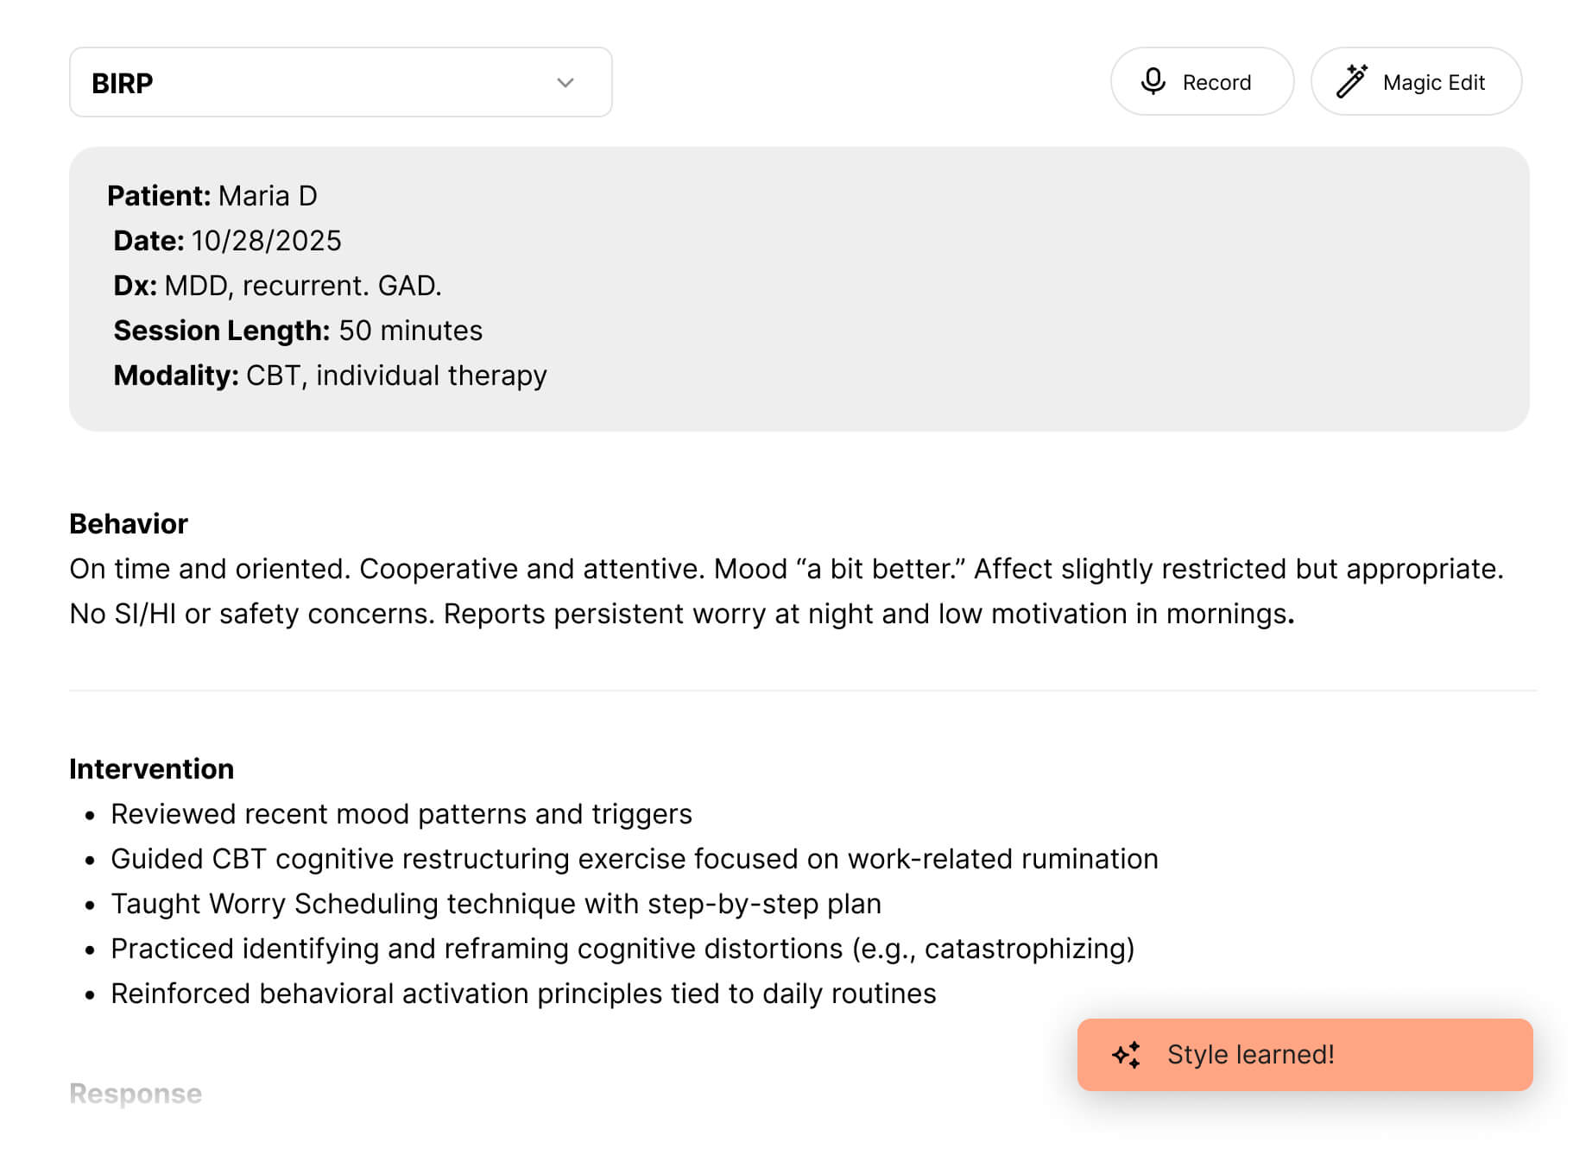Click the behavioral activation principles bullet
Screen dimensions: 1592x1155
coord(523,994)
